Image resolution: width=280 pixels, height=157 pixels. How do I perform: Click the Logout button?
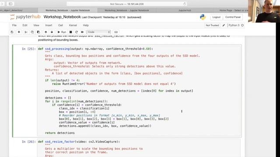coord(216,17)
